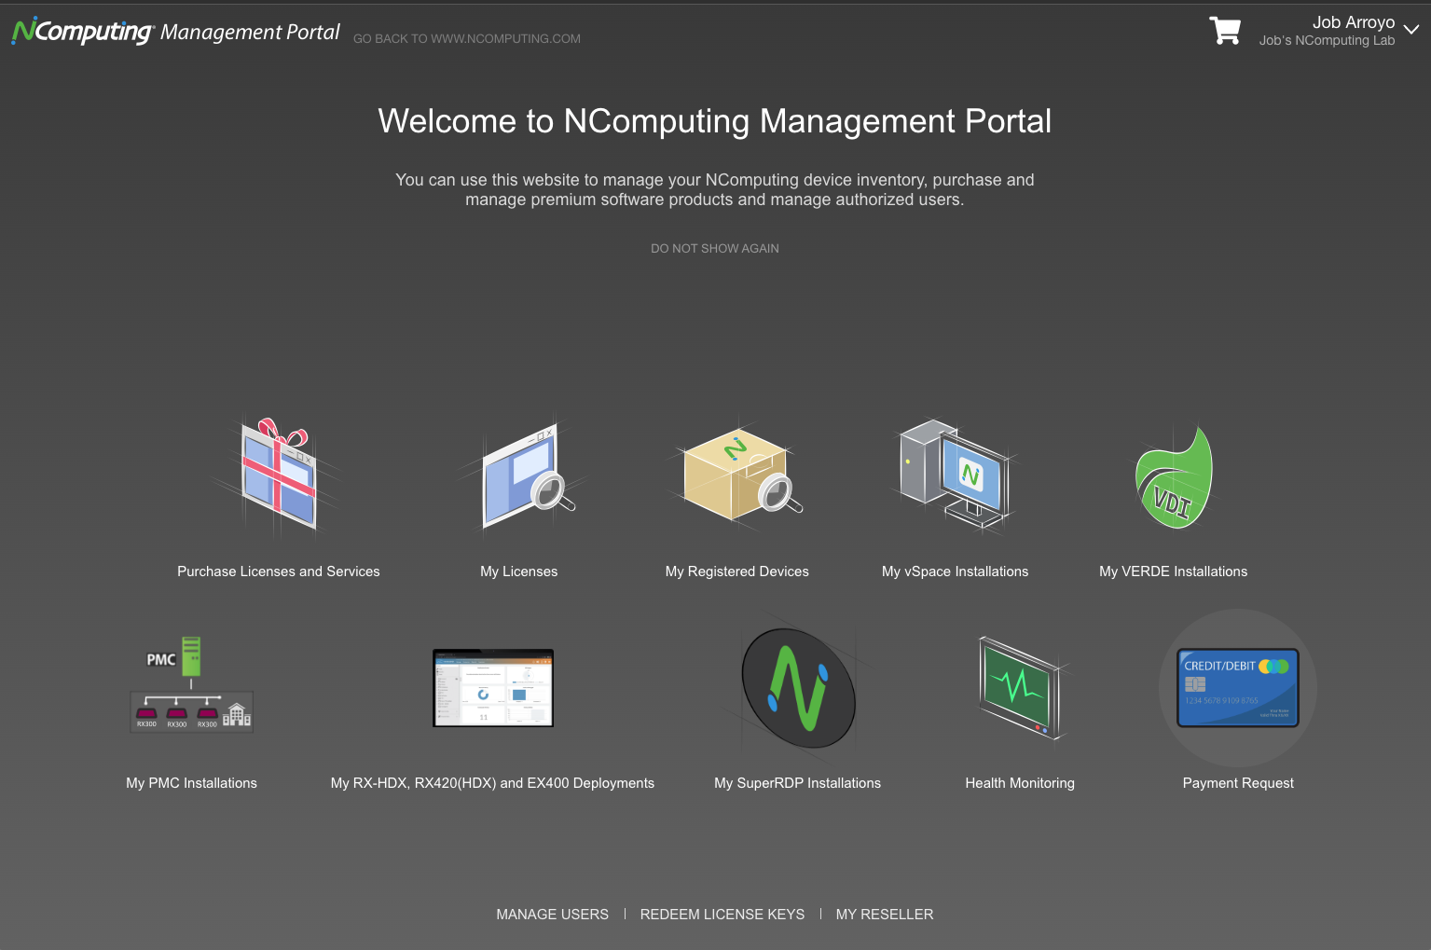Open the RX-HDX deployments dashboard thumbnail

pos(493,688)
